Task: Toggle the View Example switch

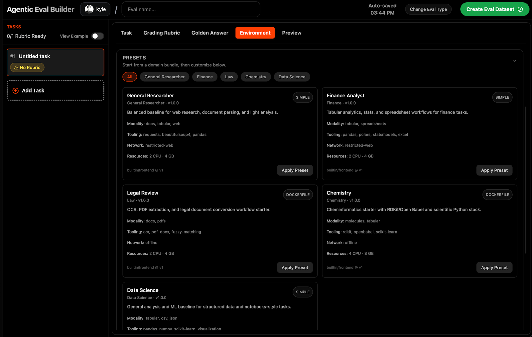Action: [x=98, y=36]
